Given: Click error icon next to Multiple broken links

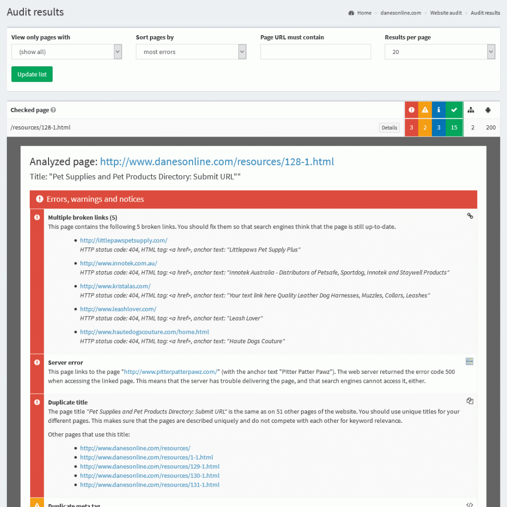Looking at the screenshot, I should coord(37,217).
